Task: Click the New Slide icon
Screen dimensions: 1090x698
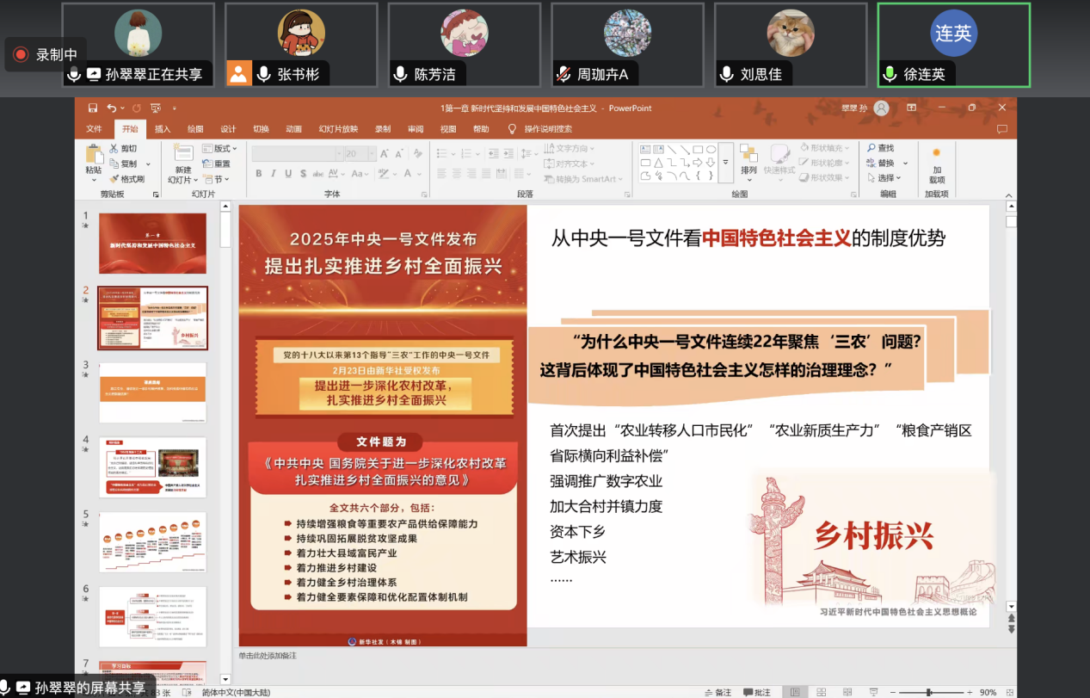Action: click(182, 154)
